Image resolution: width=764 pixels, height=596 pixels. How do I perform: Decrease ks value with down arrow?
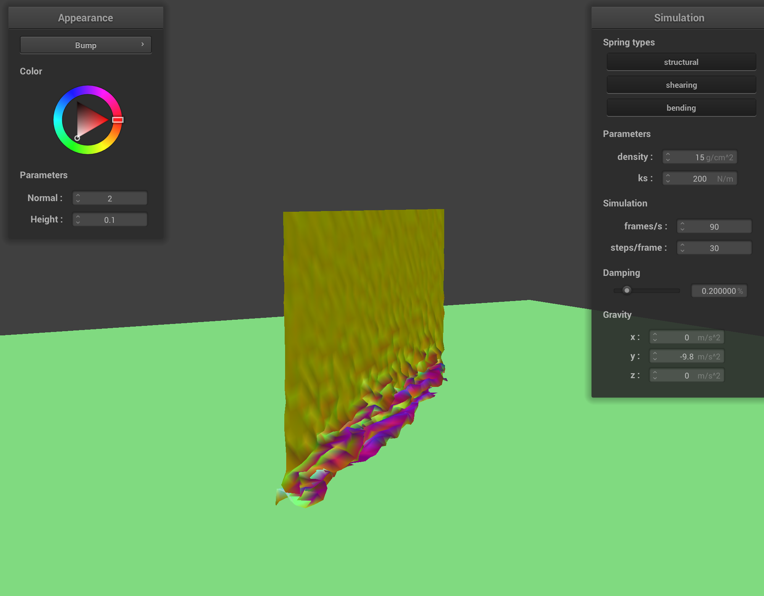pyautogui.click(x=668, y=181)
